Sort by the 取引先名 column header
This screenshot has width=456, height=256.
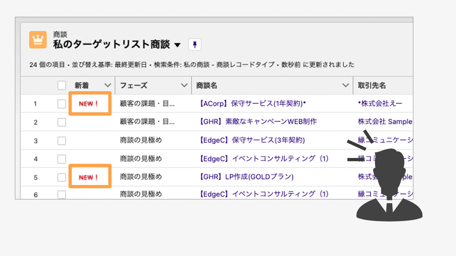point(372,85)
